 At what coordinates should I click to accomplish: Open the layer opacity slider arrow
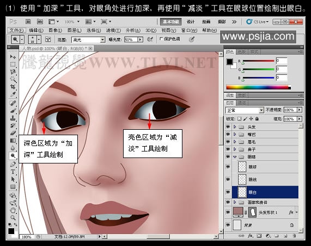coord(300,110)
